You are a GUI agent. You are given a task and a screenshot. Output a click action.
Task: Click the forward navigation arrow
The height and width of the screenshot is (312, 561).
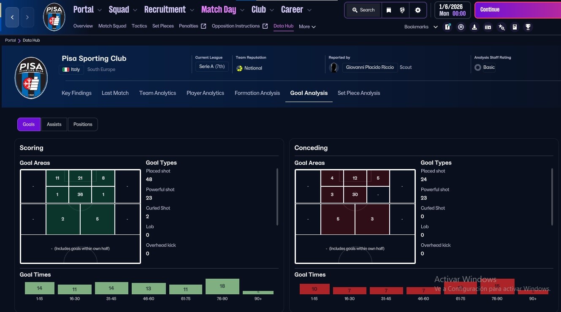(27, 17)
